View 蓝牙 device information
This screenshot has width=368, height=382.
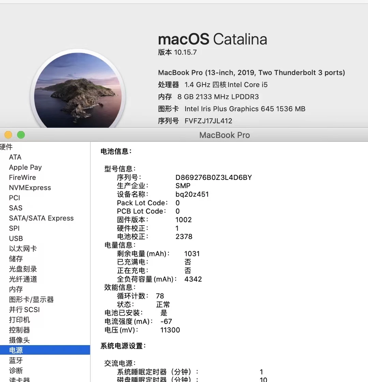click(x=15, y=360)
